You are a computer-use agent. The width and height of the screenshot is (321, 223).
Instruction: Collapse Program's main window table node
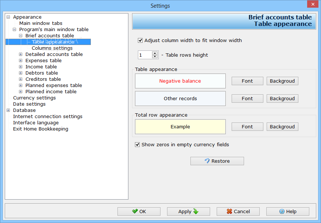point(14,29)
